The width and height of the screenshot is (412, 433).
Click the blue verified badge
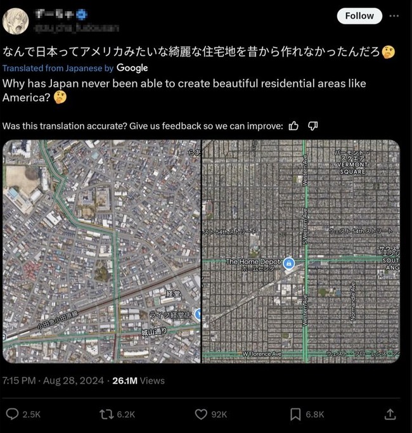82,15
